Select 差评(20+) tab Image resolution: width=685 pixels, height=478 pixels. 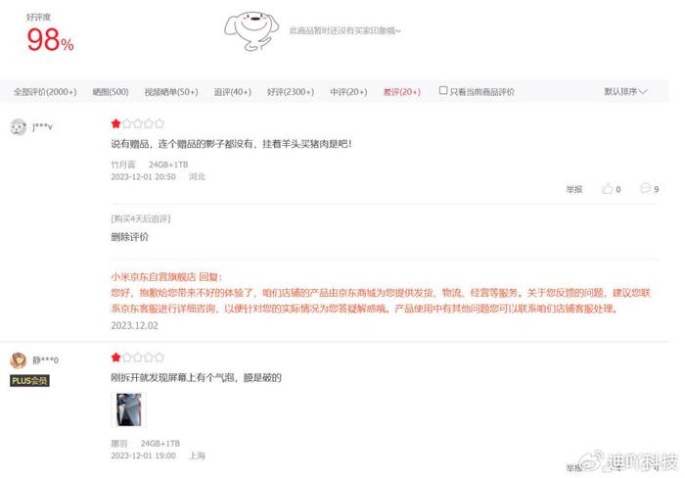click(x=401, y=92)
